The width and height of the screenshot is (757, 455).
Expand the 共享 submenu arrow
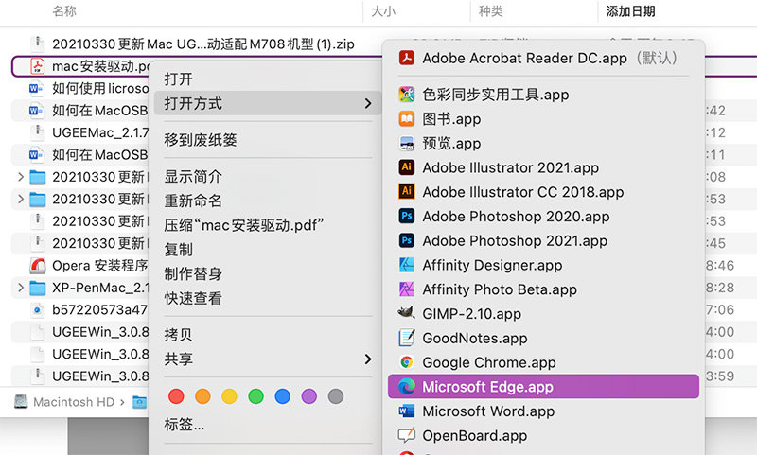[368, 359]
